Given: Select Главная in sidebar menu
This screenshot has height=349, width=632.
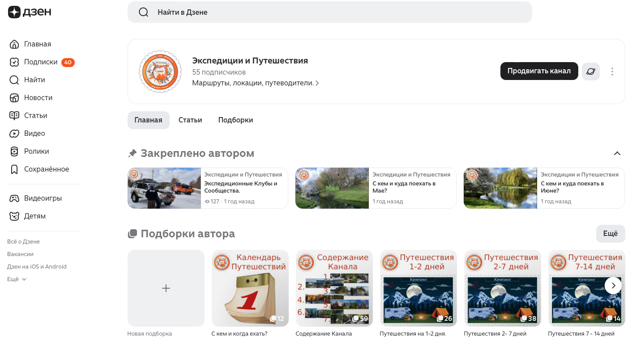Looking at the screenshot, I should coord(38,44).
